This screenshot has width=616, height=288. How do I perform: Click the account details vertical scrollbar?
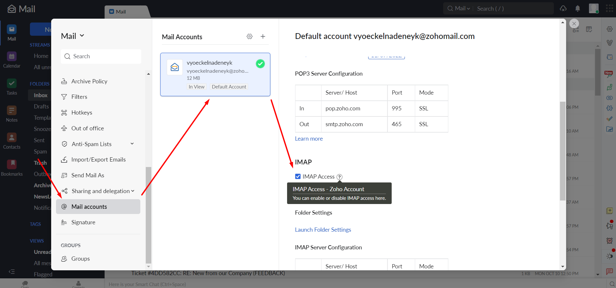tap(563, 151)
